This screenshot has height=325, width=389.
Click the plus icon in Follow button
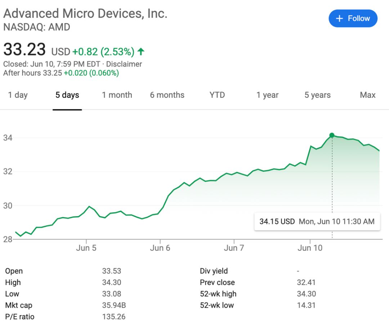coord(339,19)
